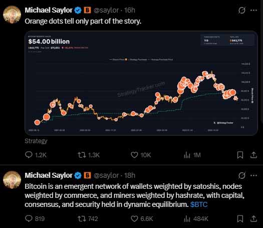The height and width of the screenshot is (228, 263).
Task: Open the $BTC cashtag link
Action: (x=199, y=204)
